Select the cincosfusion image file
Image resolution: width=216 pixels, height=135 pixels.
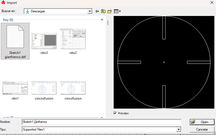point(44,90)
